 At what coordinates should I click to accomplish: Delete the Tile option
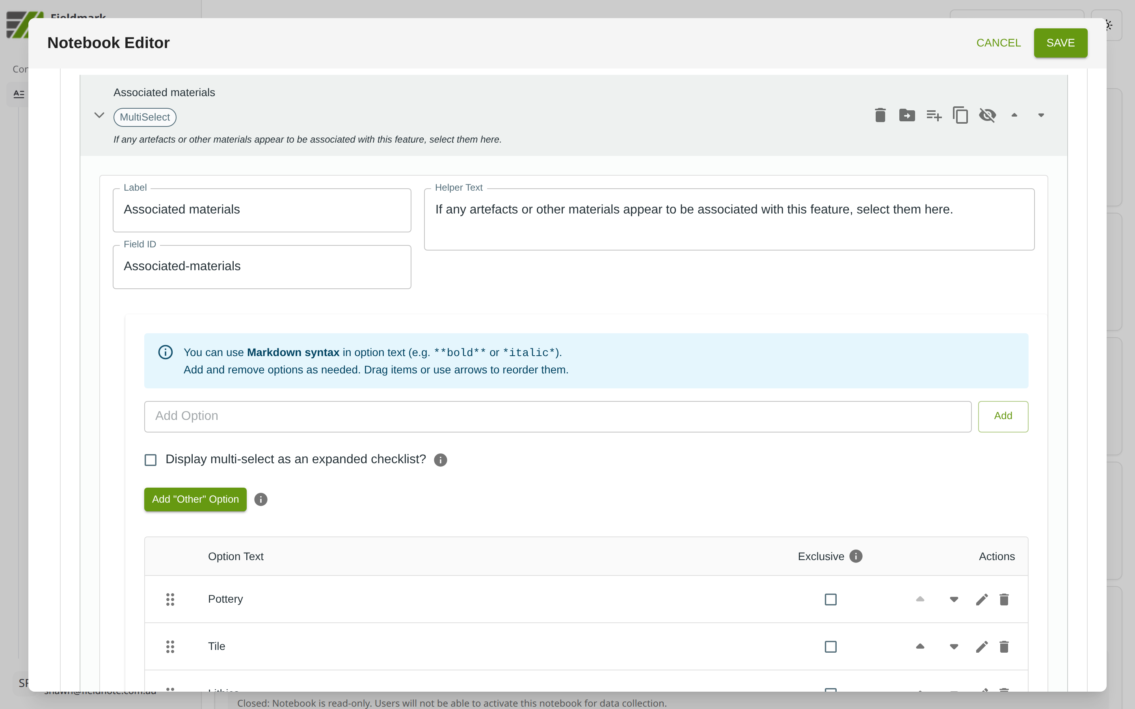1004,647
